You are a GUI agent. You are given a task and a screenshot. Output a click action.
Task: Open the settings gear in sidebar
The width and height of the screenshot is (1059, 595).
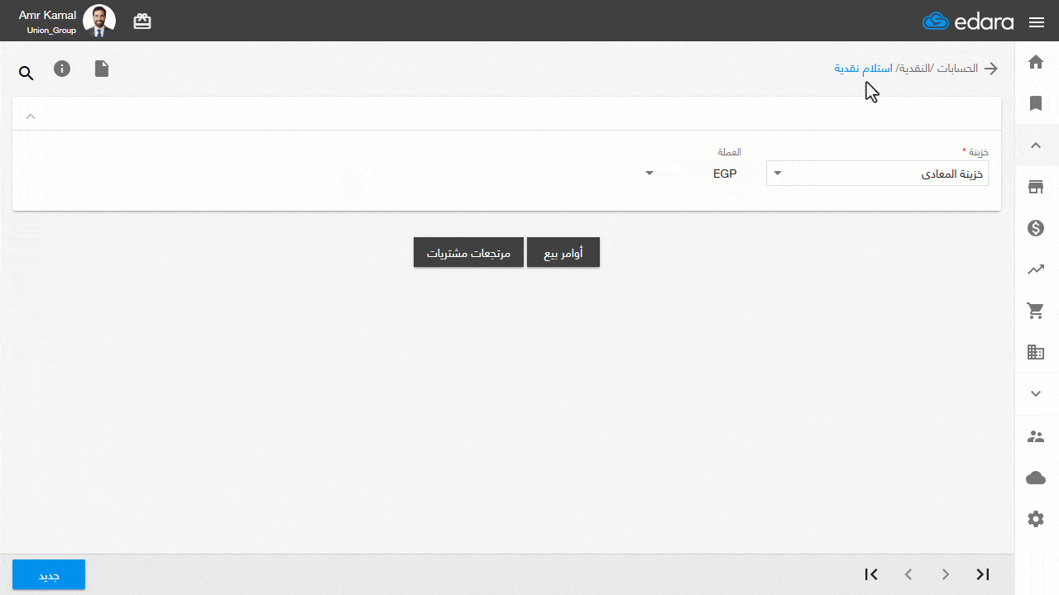pos(1036,519)
